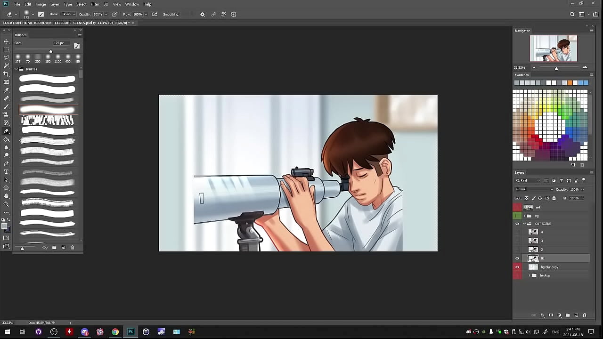Open the eraser Mode dropdown
Viewport: 603px width, 339px height.
68,14
